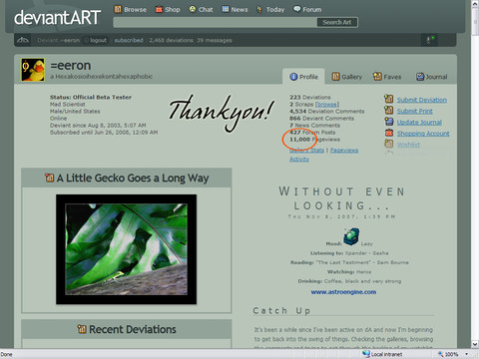Open the Update Journal link
This screenshot has width=479, height=359.
tap(419, 123)
